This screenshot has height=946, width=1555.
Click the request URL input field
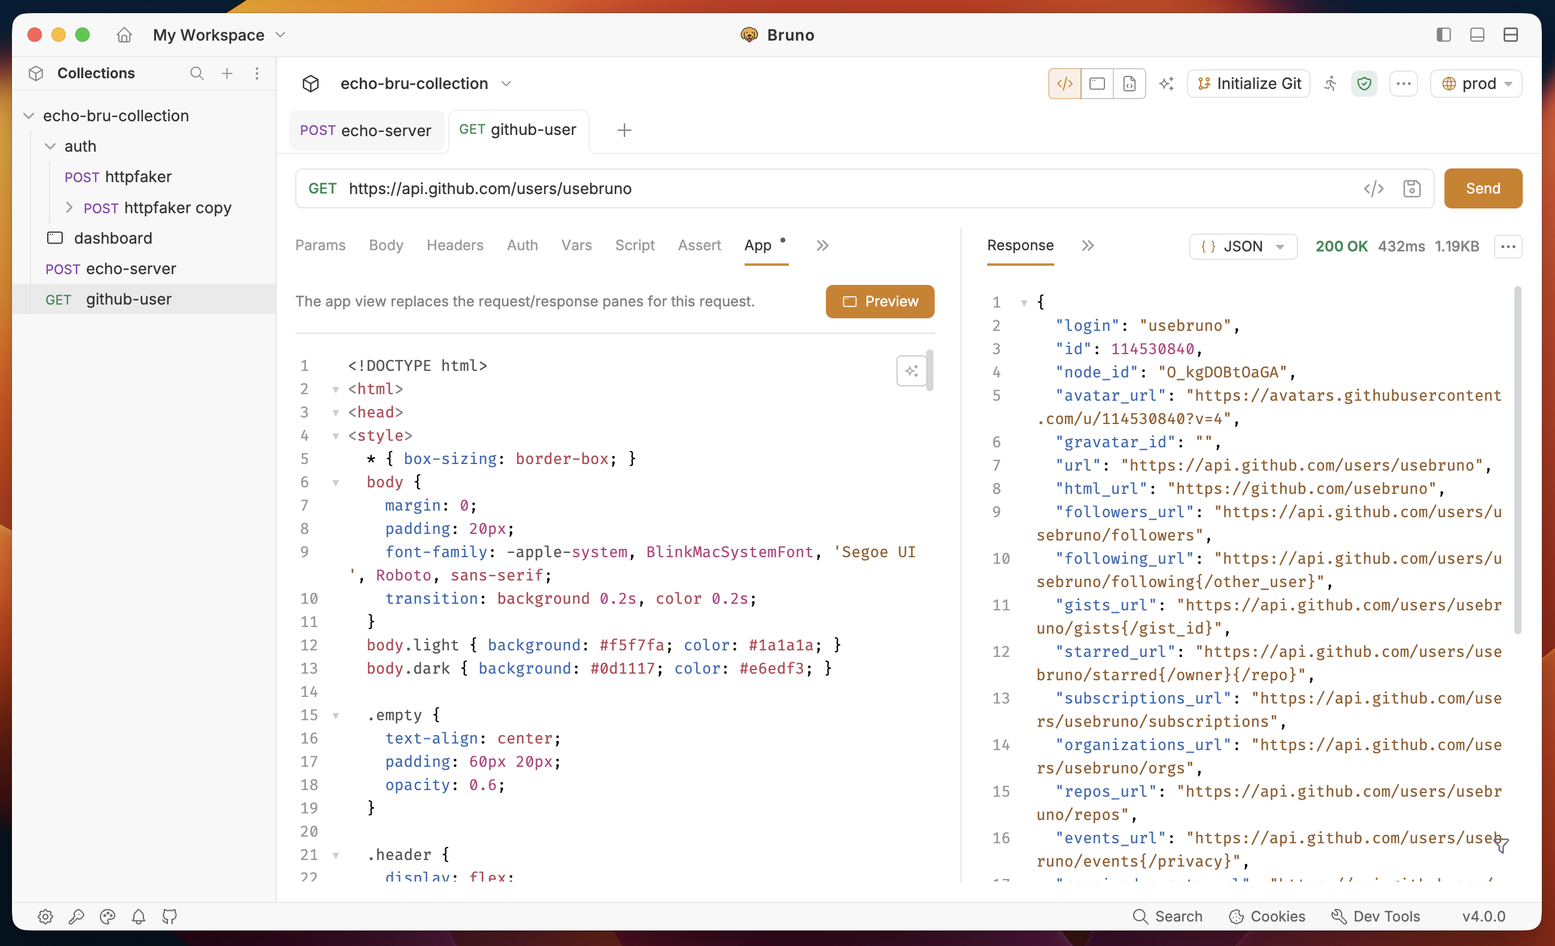tap(846, 189)
